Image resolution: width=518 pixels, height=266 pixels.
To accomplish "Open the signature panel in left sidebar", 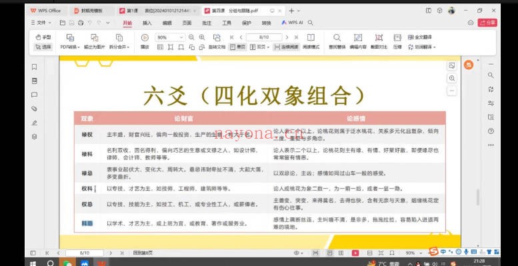I will (x=35, y=123).
